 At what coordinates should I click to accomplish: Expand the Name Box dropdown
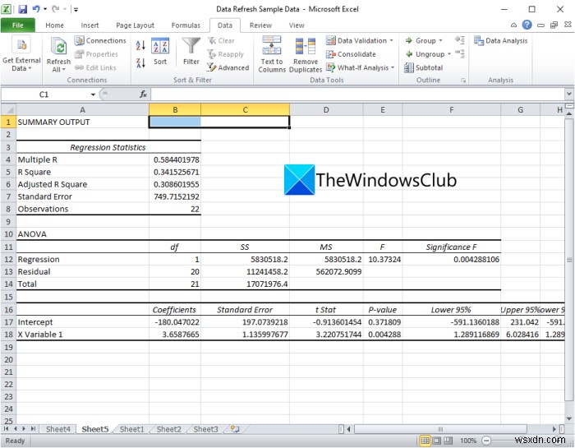click(93, 95)
